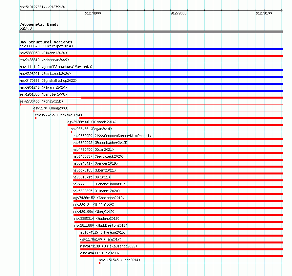
Task: Click ruler position 91279000
Action: pyautogui.click(x=178, y=13)
